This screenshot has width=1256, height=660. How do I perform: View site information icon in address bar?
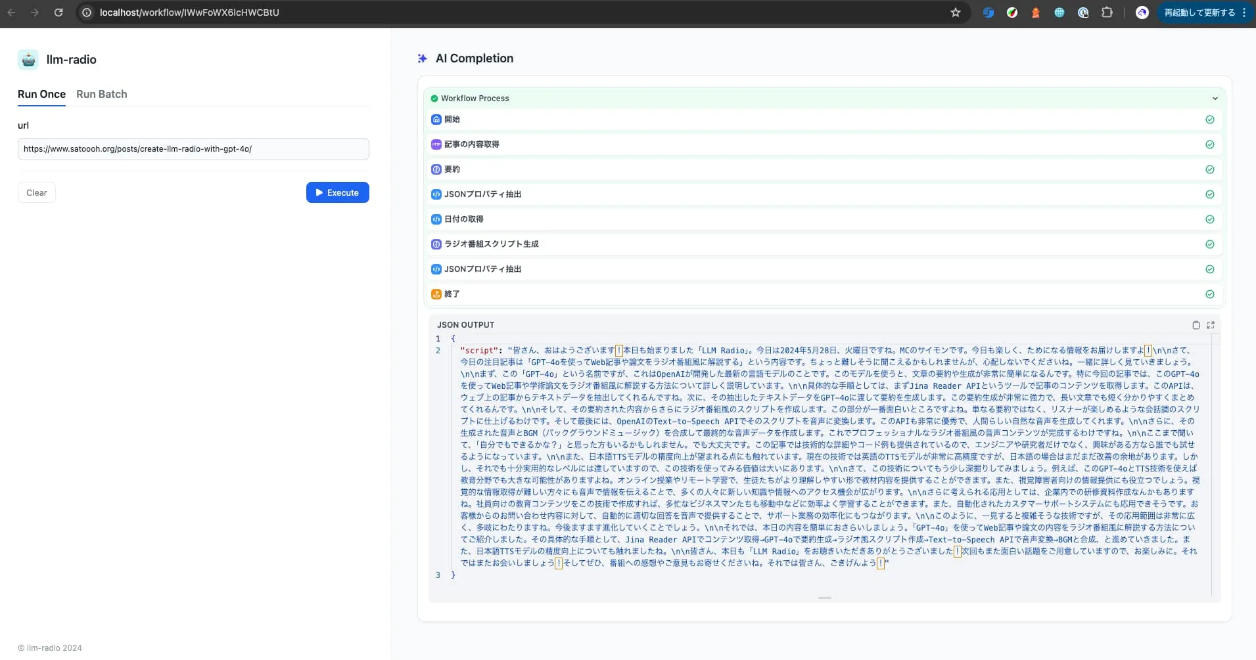87,12
